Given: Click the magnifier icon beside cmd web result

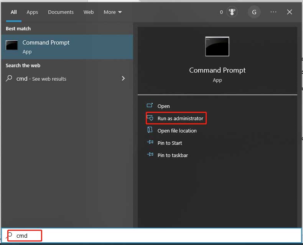Looking at the screenshot, I should tap(9, 78).
